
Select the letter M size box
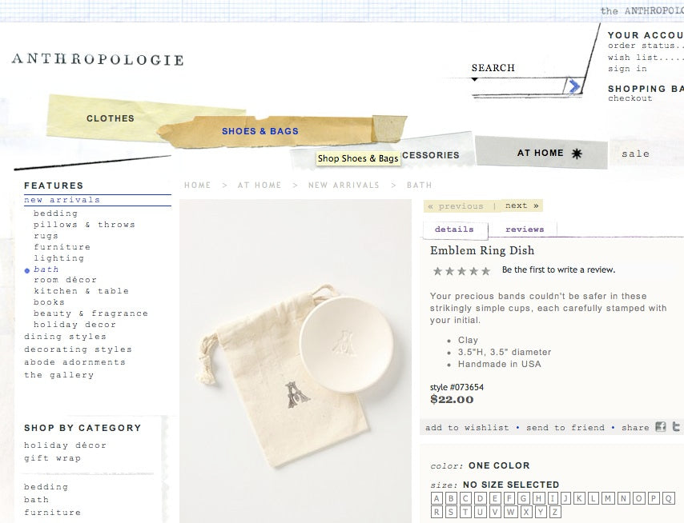coord(608,498)
